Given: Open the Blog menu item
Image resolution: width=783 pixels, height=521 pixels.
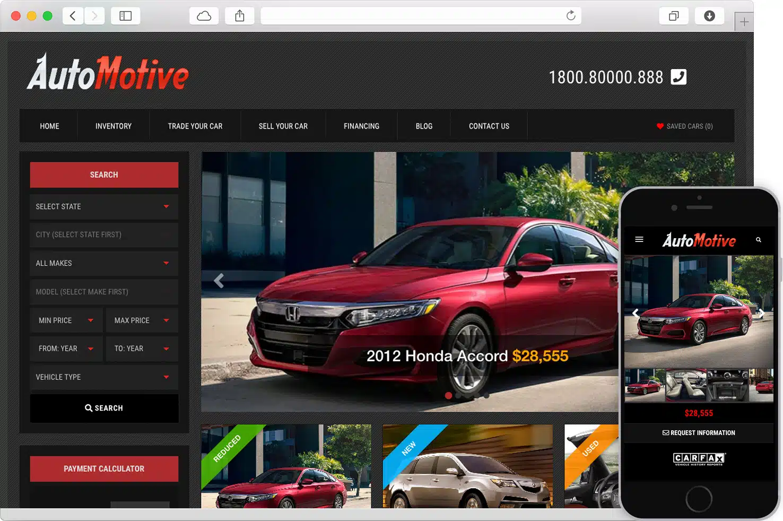Looking at the screenshot, I should pos(424,126).
